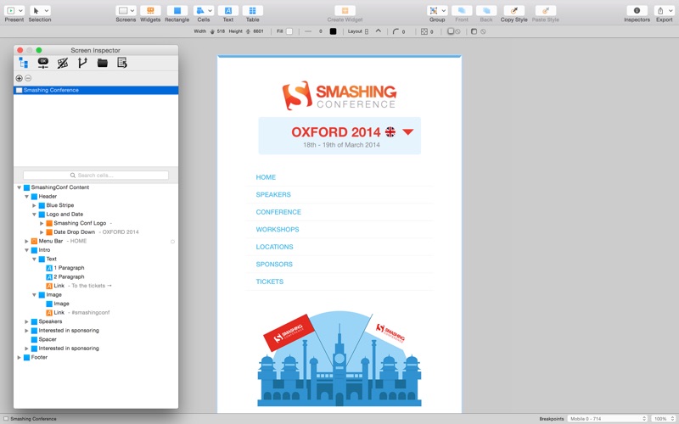The image size is (679, 424).
Task: Open the OXFORD 2014 red dropdown arrow
Action: 408,132
